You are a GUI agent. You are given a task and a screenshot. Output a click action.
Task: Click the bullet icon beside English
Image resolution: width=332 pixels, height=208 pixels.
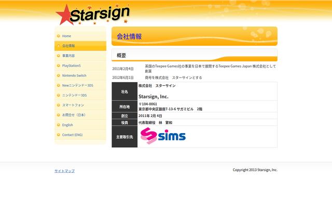coord(59,125)
